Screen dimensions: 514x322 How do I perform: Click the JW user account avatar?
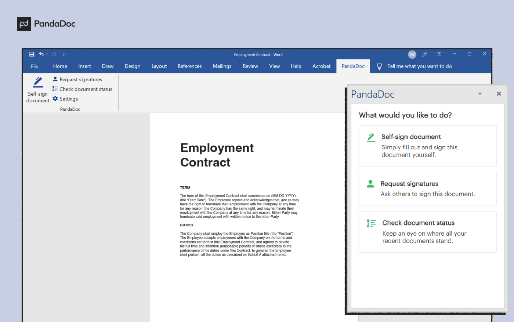(412, 54)
